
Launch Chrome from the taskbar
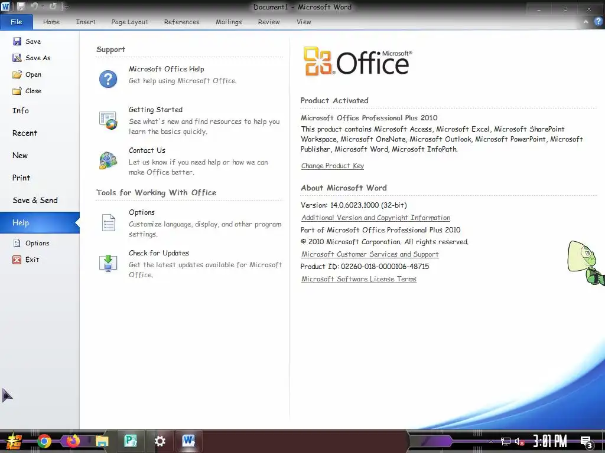click(x=44, y=441)
